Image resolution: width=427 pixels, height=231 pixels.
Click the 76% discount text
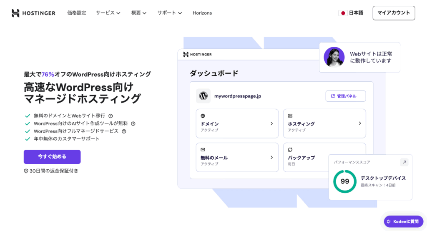pyautogui.click(x=48, y=74)
